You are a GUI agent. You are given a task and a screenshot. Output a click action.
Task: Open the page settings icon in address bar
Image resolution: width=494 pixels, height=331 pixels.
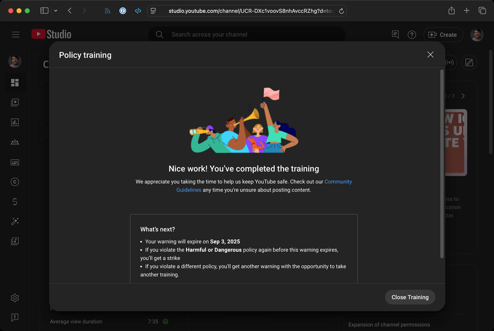tap(153, 11)
